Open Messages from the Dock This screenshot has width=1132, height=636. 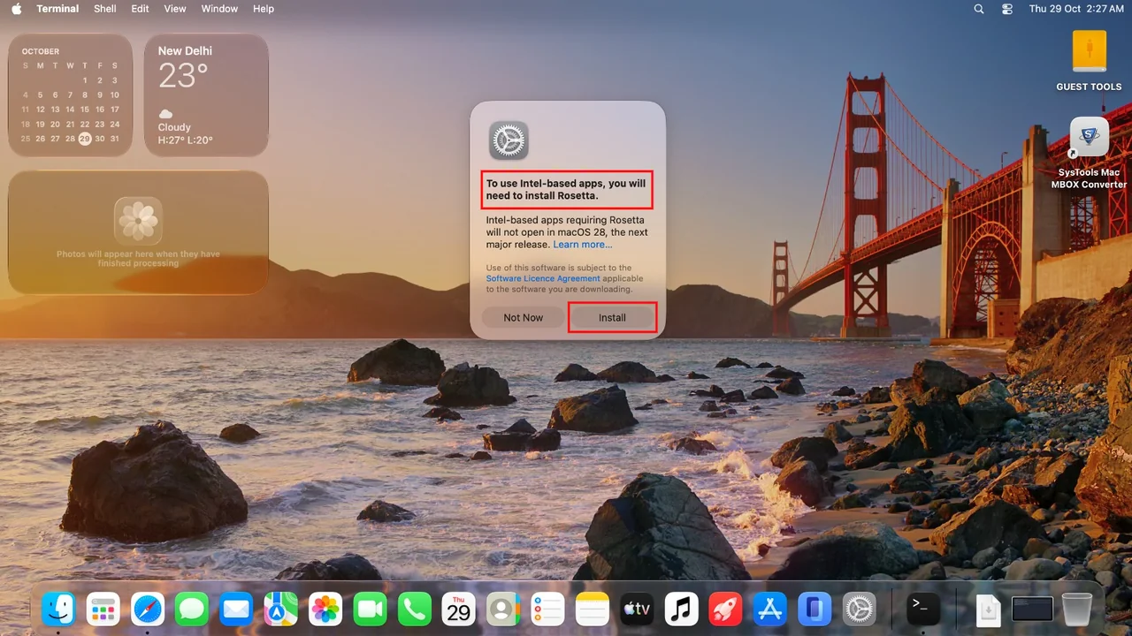point(192,609)
